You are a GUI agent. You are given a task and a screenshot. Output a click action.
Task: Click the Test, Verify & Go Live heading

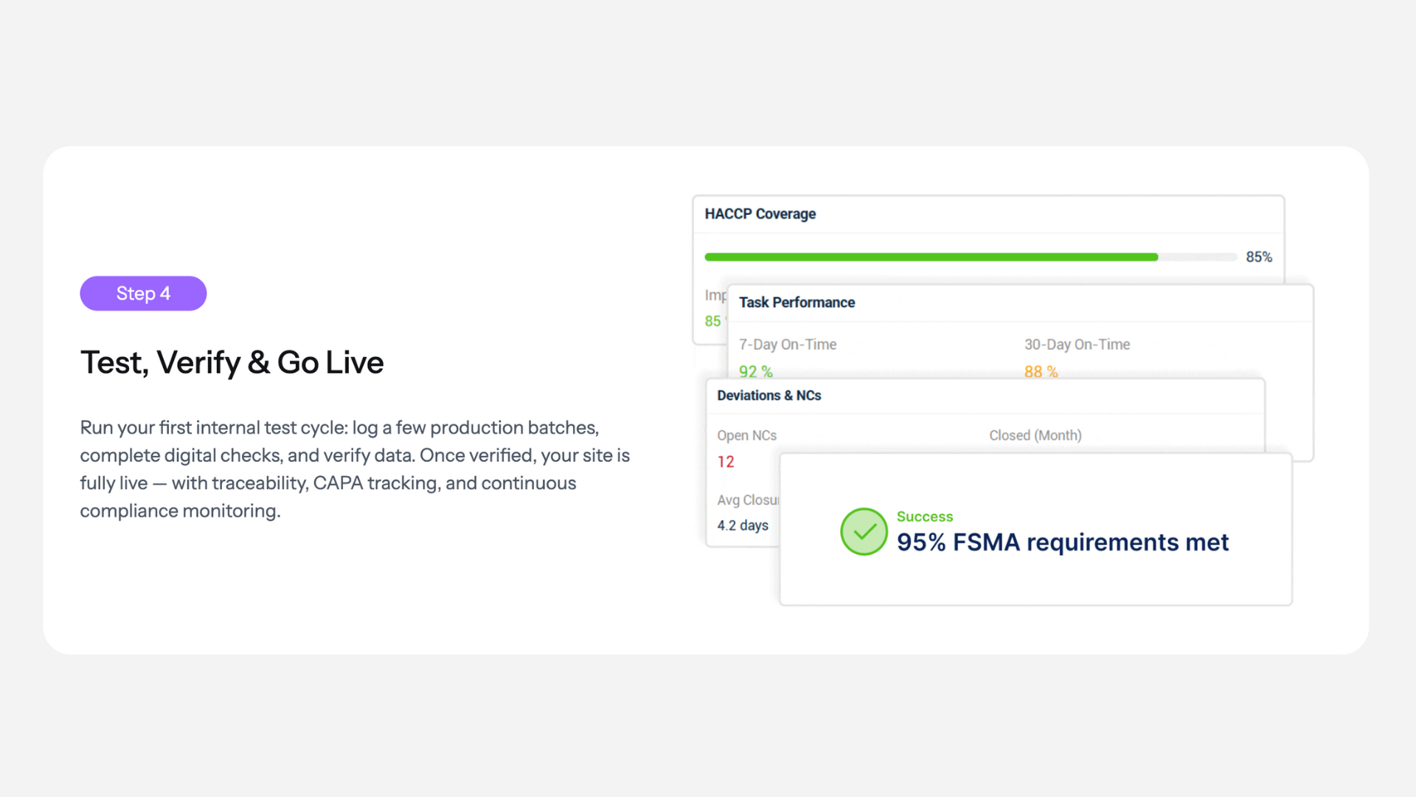pos(232,362)
